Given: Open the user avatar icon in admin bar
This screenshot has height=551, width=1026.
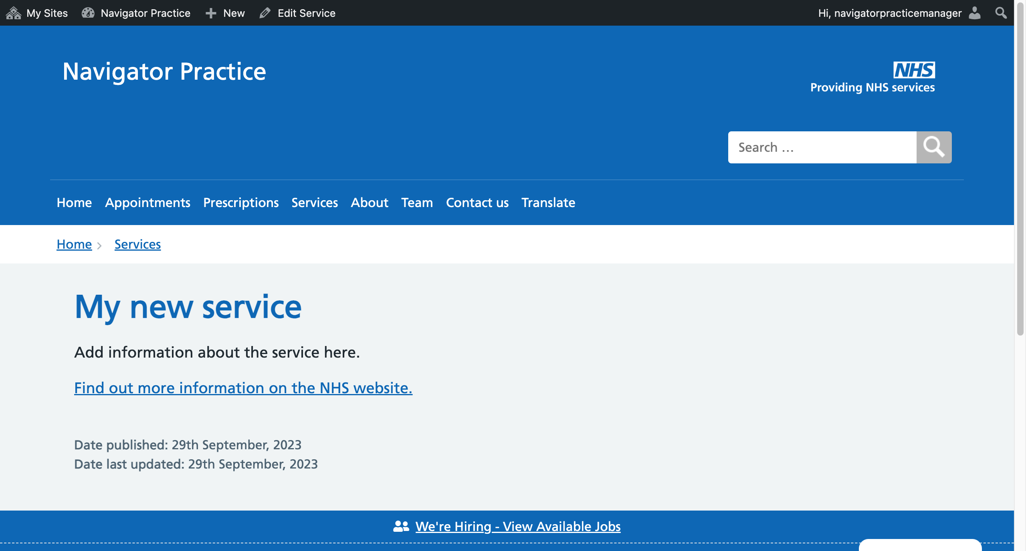Looking at the screenshot, I should click(975, 13).
